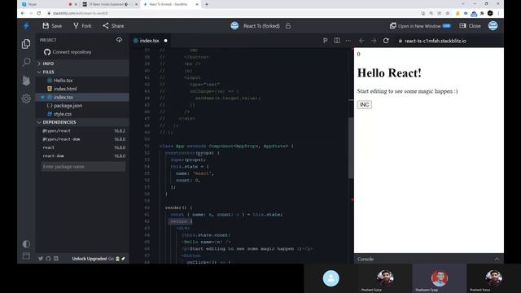The height and width of the screenshot is (293, 521).
Task: Toggle the light/dark theme icon
Action: coord(26,244)
